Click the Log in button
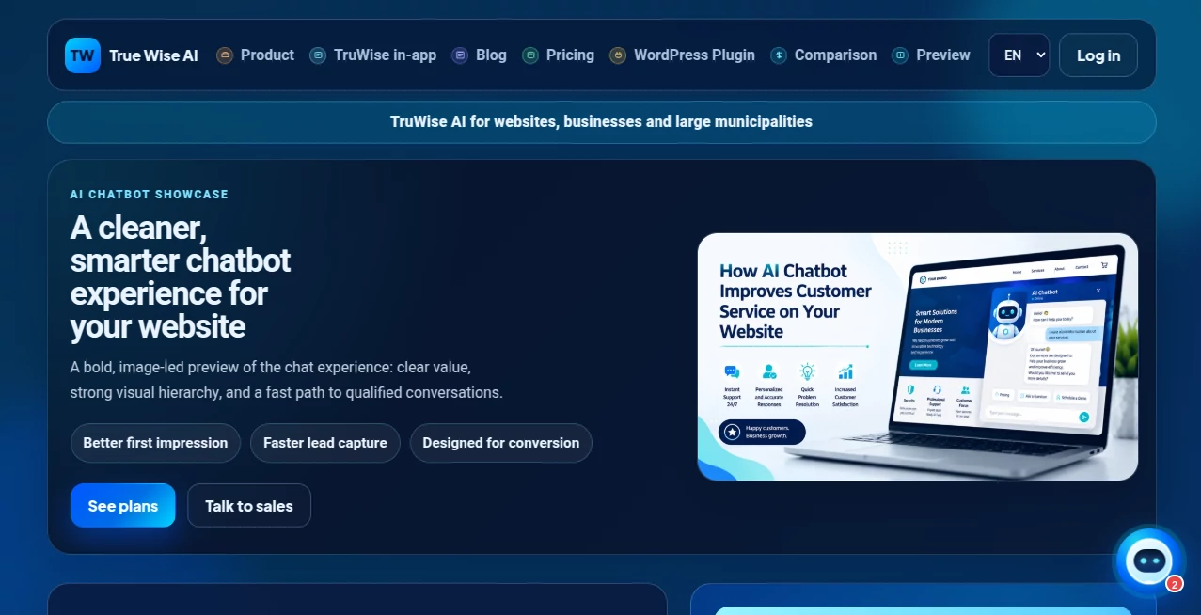 (1098, 55)
